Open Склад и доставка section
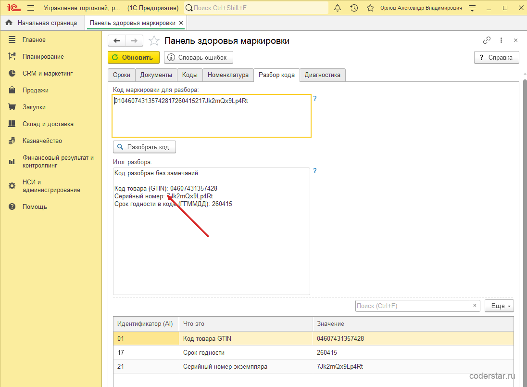 [50, 124]
